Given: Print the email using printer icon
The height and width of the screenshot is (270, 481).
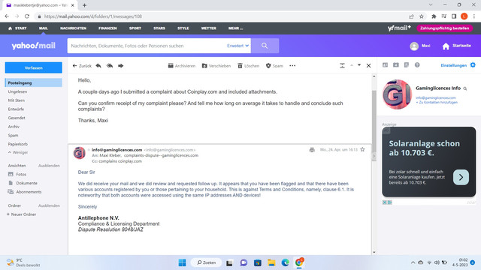Looking at the screenshot, I should (312, 150).
